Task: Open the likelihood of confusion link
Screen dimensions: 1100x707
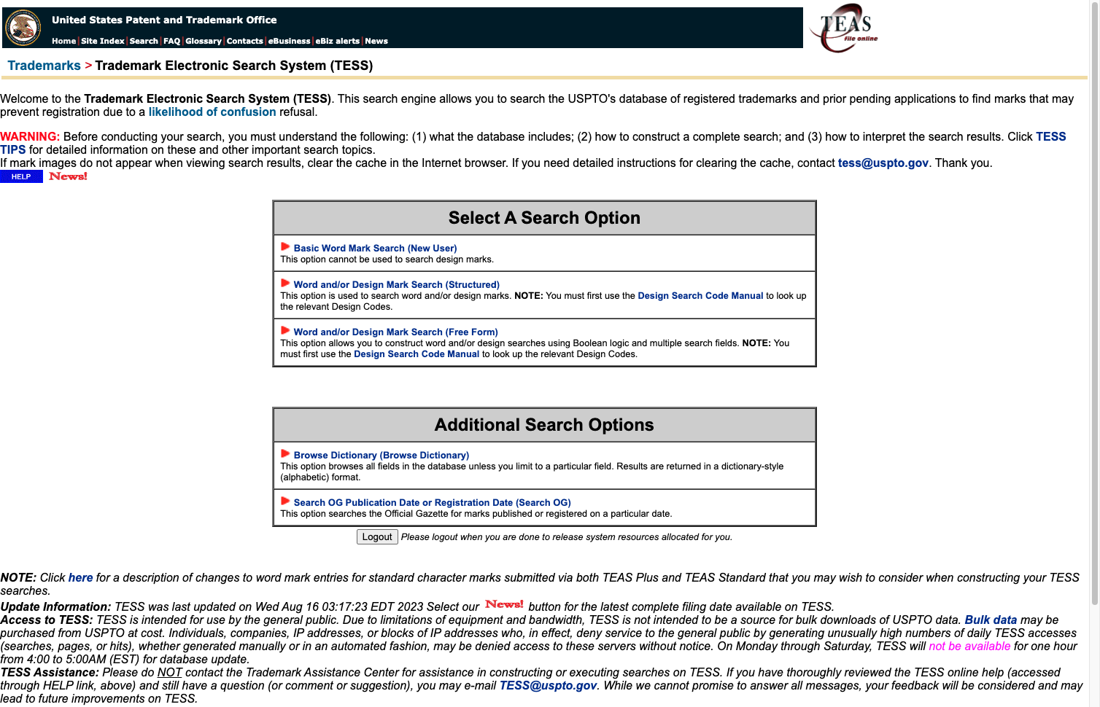Action: [x=212, y=112]
